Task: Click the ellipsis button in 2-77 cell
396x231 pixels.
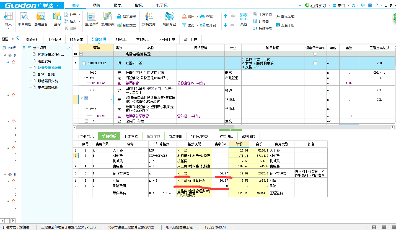Action: pyautogui.click(x=110, y=99)
